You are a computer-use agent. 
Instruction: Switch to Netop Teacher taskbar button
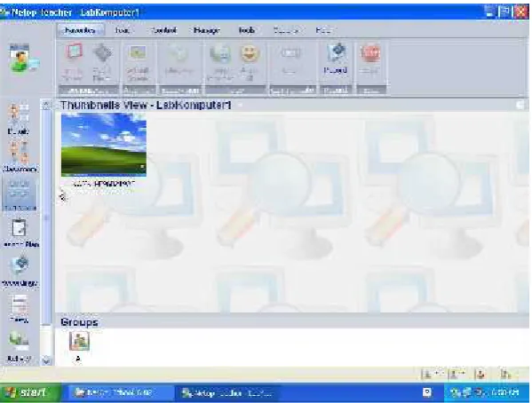(227, 393)
